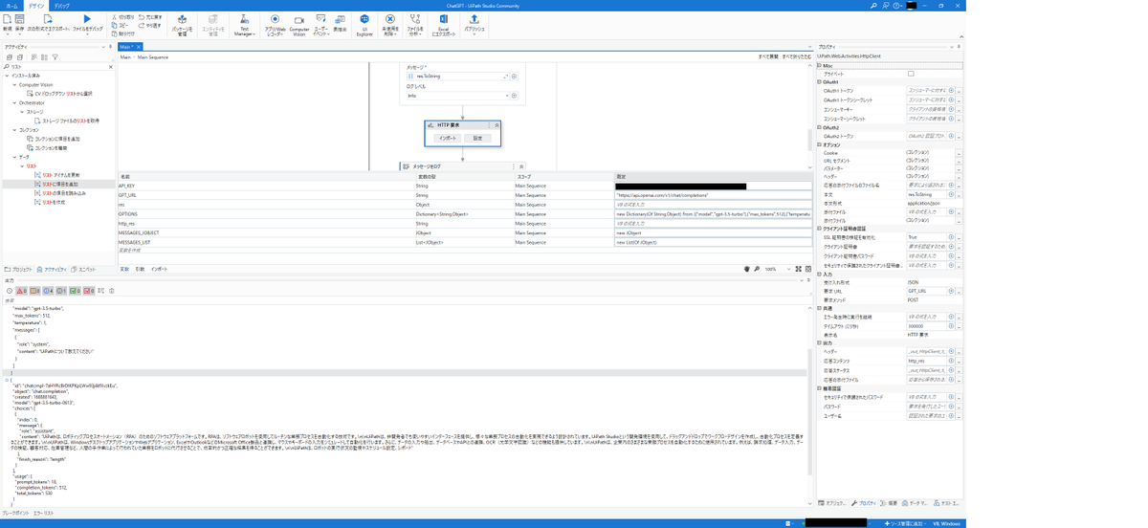The image size is (1148, 528).
Task: Click 設定 button in HTTP 要求
Action: 477,138
